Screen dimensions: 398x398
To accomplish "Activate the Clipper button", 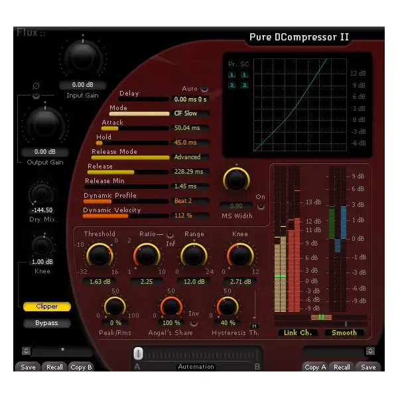I will pos(47,306).
